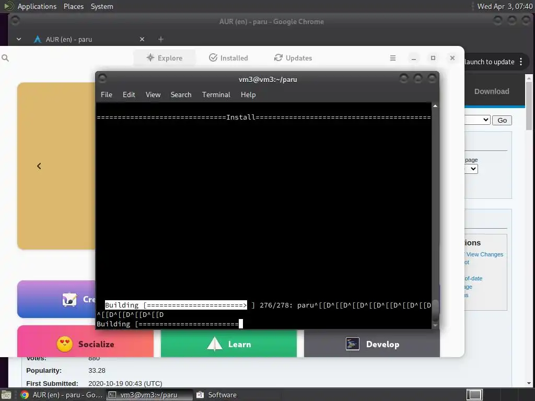Open the terminal Edit menu
The width and height of the screenshot is (535, 401).
(129, 95)
